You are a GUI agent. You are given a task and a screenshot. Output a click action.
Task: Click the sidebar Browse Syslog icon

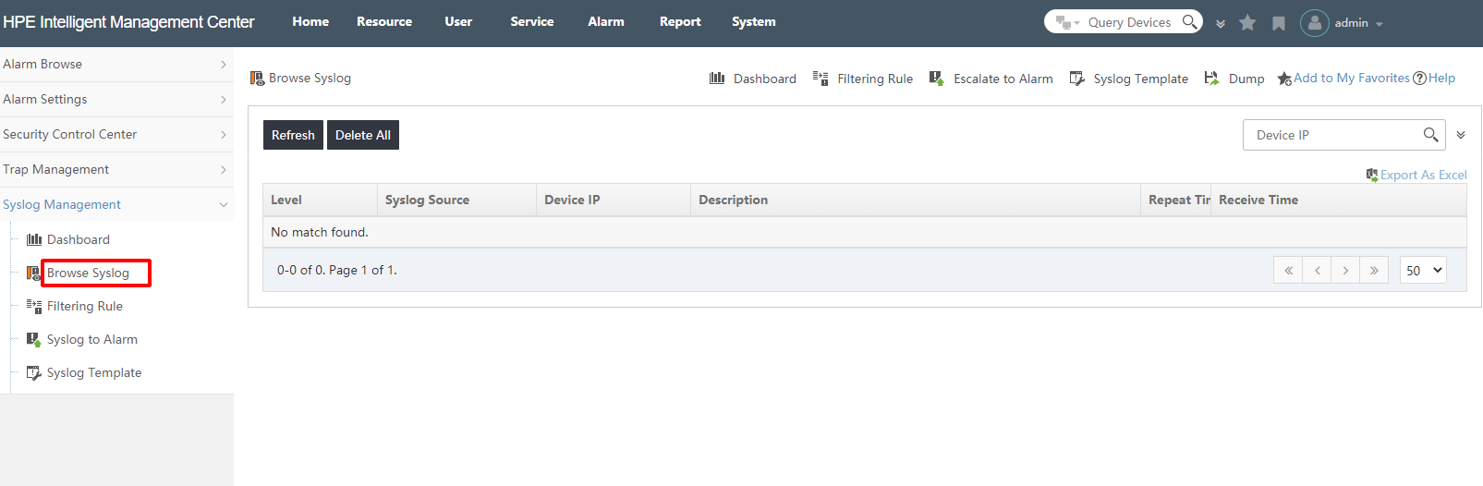coord(33,273)
